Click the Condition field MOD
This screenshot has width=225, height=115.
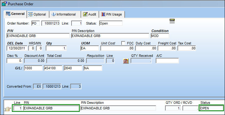pyautogui.click(x=160, y=36)
